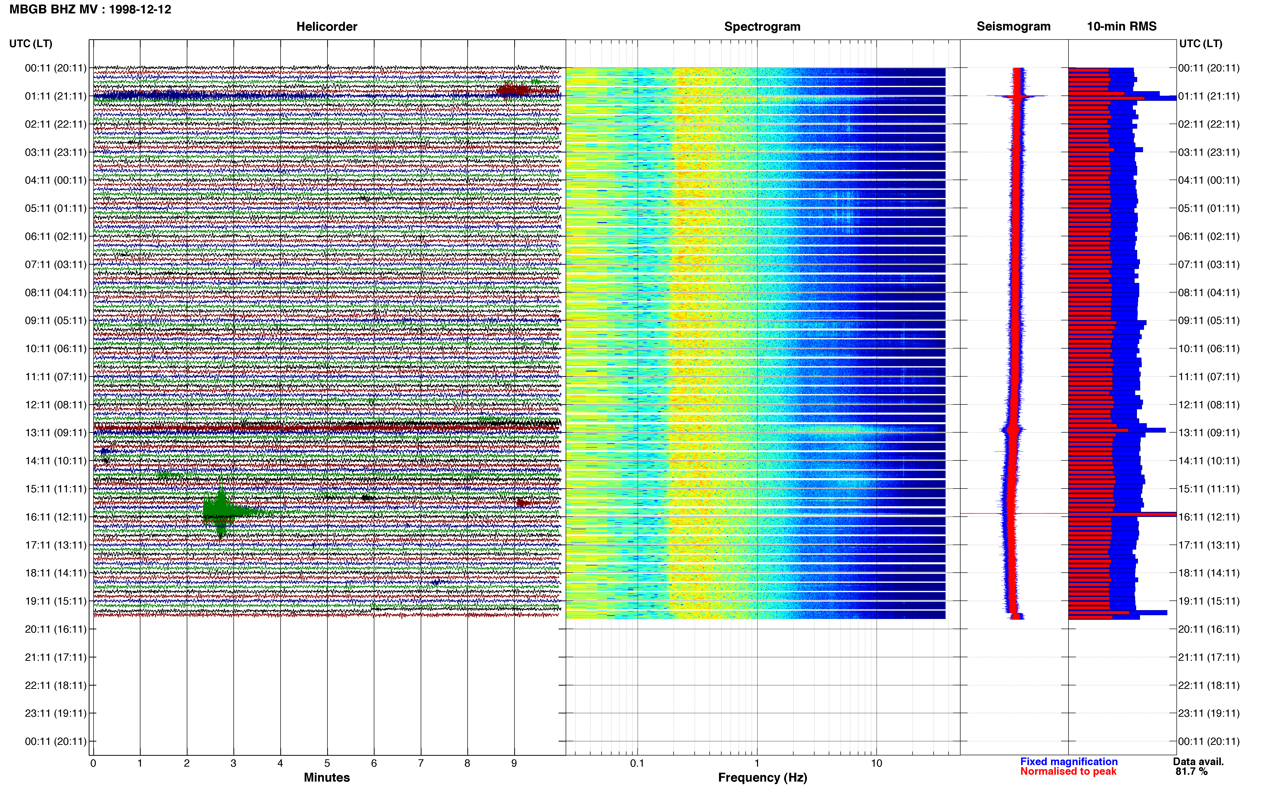
Task: Click the 'Spectrogram' panel heading
Action: pyautogui.click(x=762, y=26)
